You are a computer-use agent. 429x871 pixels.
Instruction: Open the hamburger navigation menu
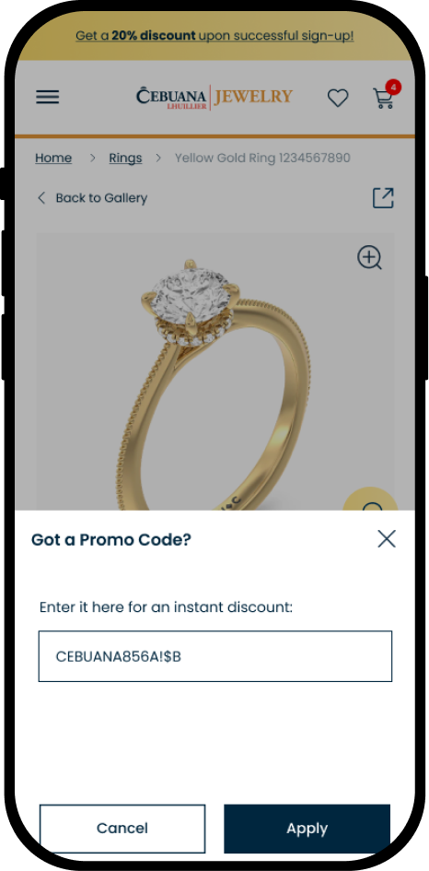tap(48, 97)
